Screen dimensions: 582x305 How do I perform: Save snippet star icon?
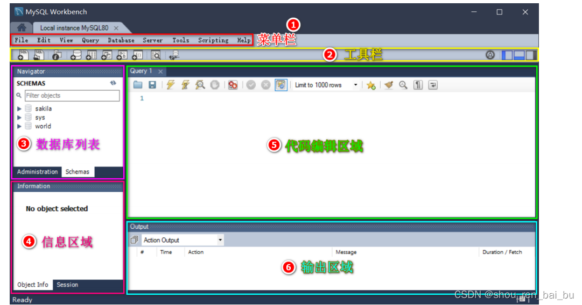(371, 85)
